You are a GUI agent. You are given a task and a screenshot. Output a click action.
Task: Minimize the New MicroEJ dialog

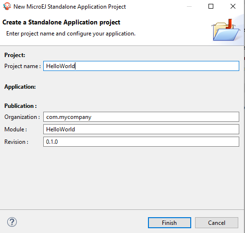(189, 6)
